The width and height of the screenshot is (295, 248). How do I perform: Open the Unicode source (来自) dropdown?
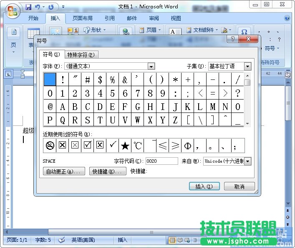247,161
